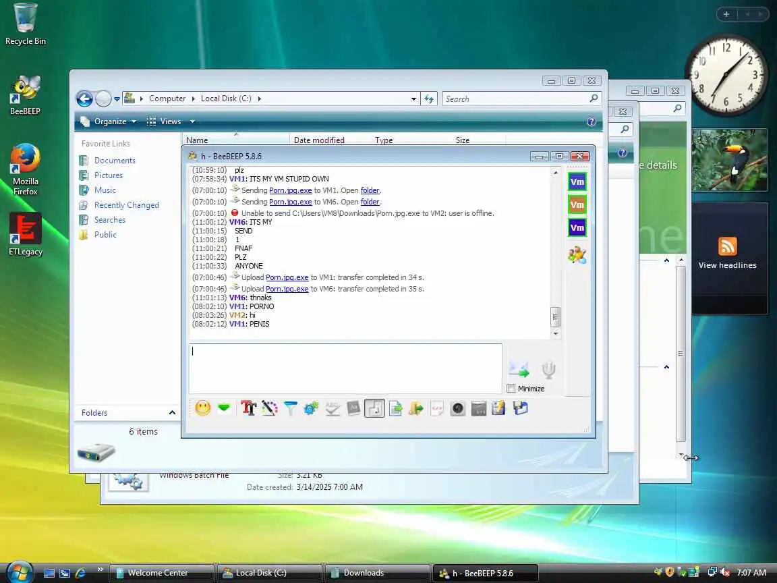Open the Views dropdown arrow in Explorer
The width and height of the screenshot is (777, 583).
pos(192,121)
